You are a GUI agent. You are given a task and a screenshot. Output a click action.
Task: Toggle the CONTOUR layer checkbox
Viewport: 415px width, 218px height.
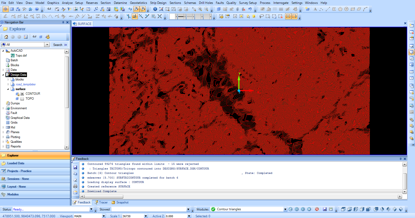tap(22, 94)
